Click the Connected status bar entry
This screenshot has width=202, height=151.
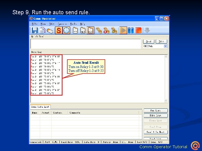[36, 142]
